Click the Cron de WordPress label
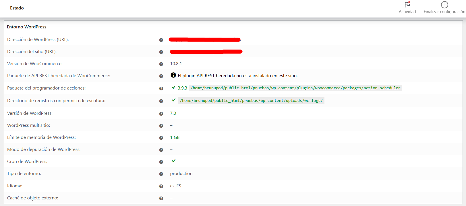466x206 pixels. (27, 162)
